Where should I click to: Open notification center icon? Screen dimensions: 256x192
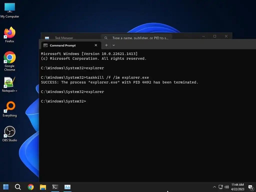[x=251, y=187]
